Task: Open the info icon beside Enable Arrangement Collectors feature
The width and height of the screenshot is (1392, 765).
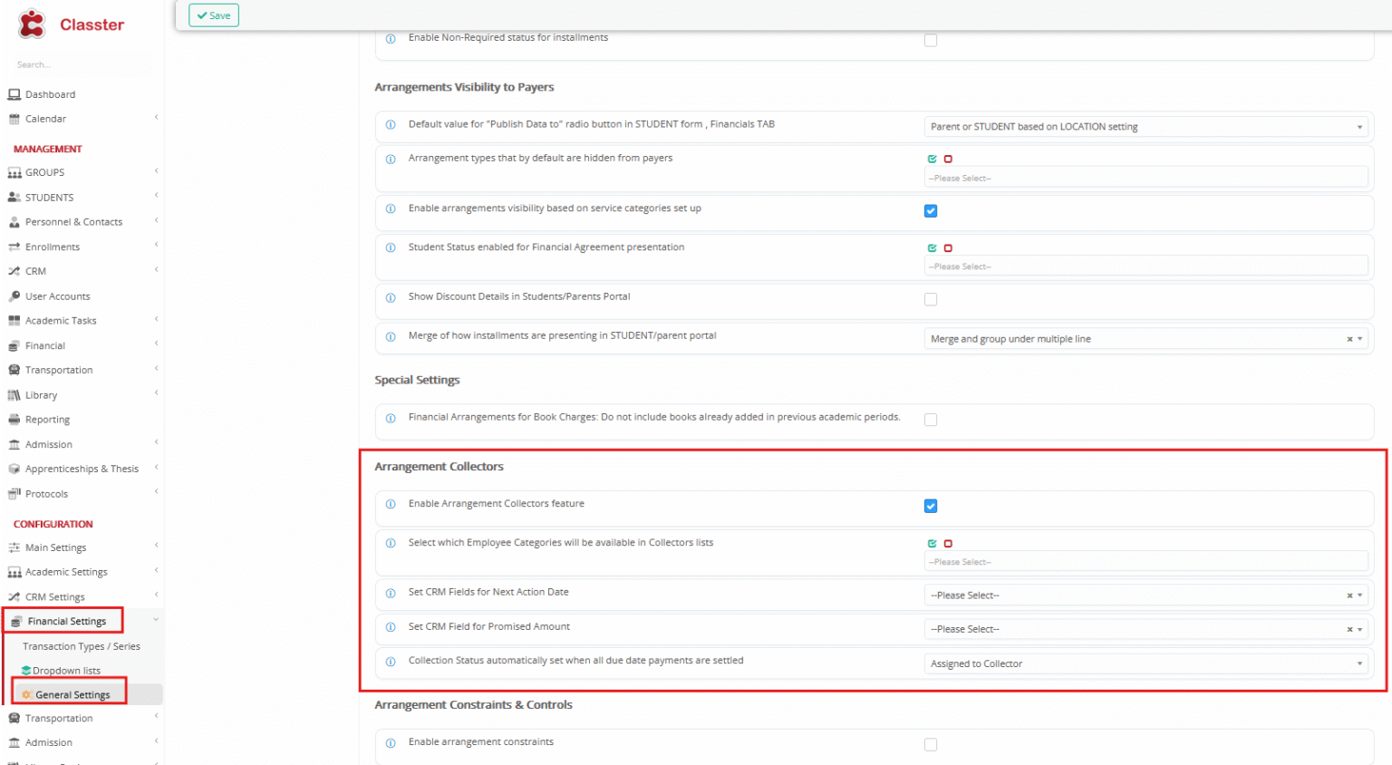Action: 391,505
